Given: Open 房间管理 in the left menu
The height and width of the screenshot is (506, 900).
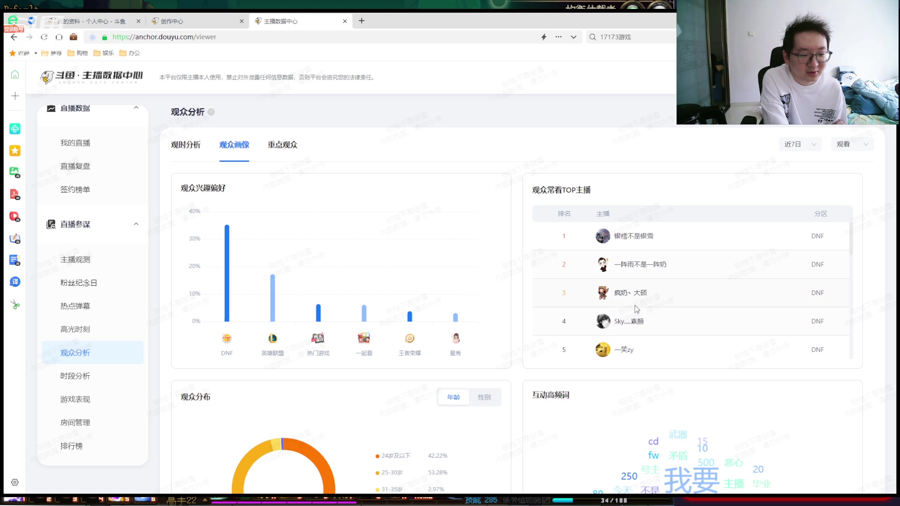Looking at the screenshot, I should coord(75,423).
